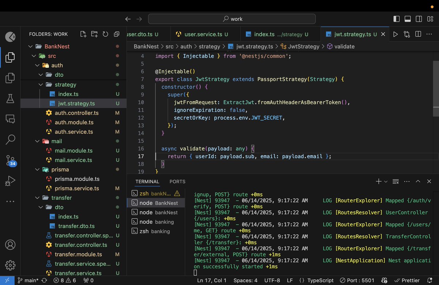
Task: Split the editor to the right
Action: click(x=418, y=34)
